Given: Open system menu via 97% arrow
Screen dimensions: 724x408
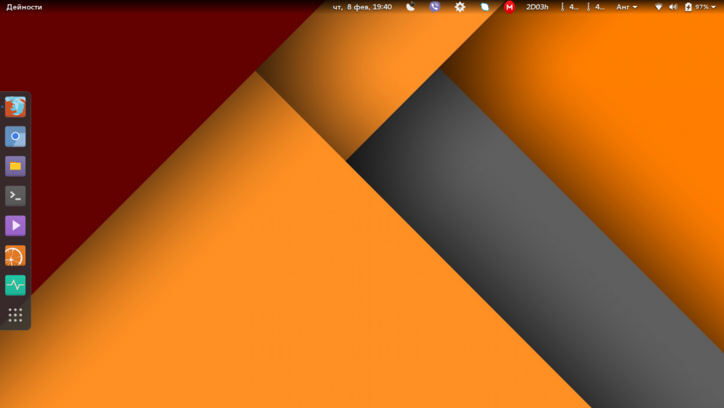Looking at the screenshot, I should click(713, 7).
